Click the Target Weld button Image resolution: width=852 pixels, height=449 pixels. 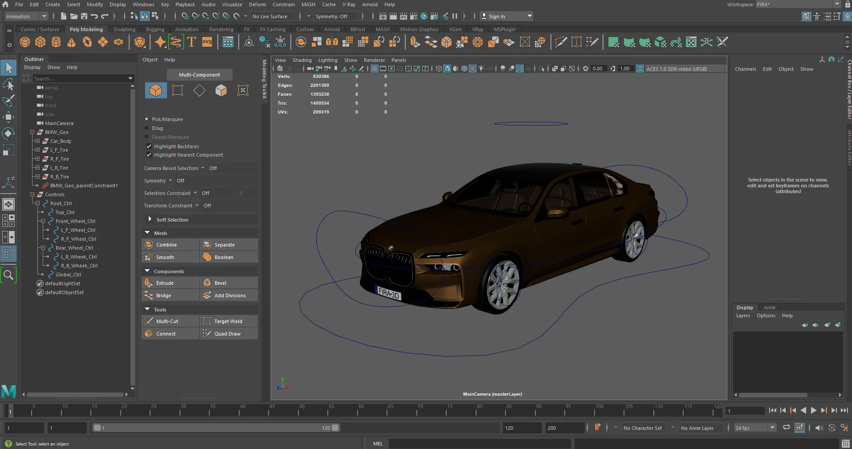point(229,321)
